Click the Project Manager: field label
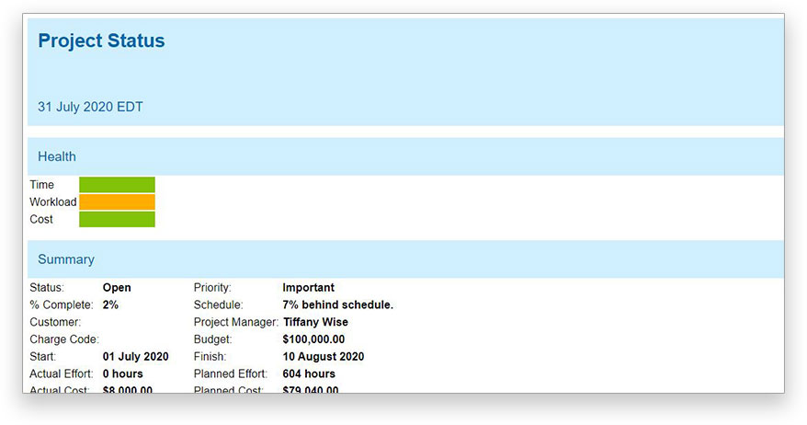 235,322
